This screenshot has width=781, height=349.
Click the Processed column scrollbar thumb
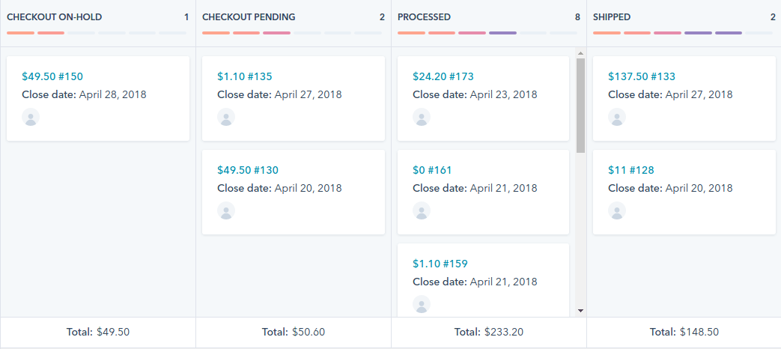point(580,105)
